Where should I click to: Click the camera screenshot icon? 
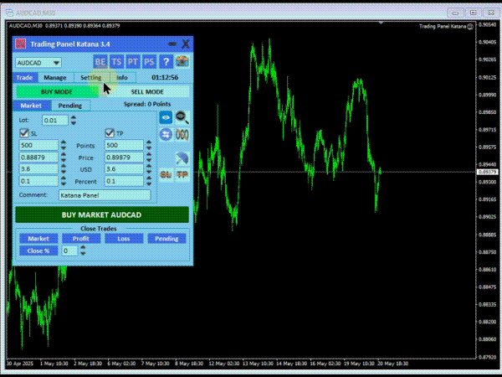182,61
